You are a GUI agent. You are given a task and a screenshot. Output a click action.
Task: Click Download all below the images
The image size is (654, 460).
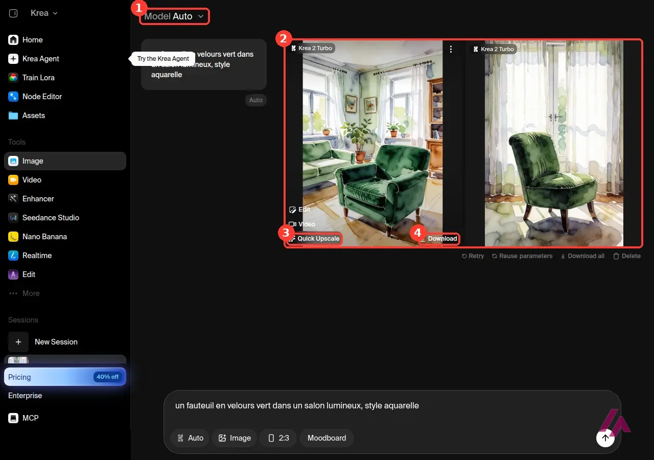582,256
